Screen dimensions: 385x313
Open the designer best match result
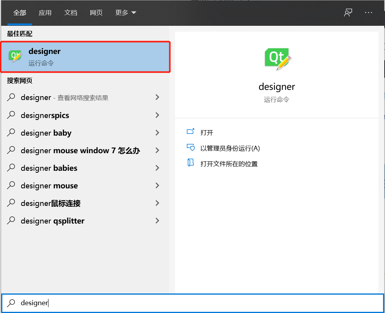click(86, 57)
